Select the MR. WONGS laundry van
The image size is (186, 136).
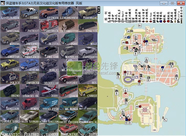(x=68, y=104)
